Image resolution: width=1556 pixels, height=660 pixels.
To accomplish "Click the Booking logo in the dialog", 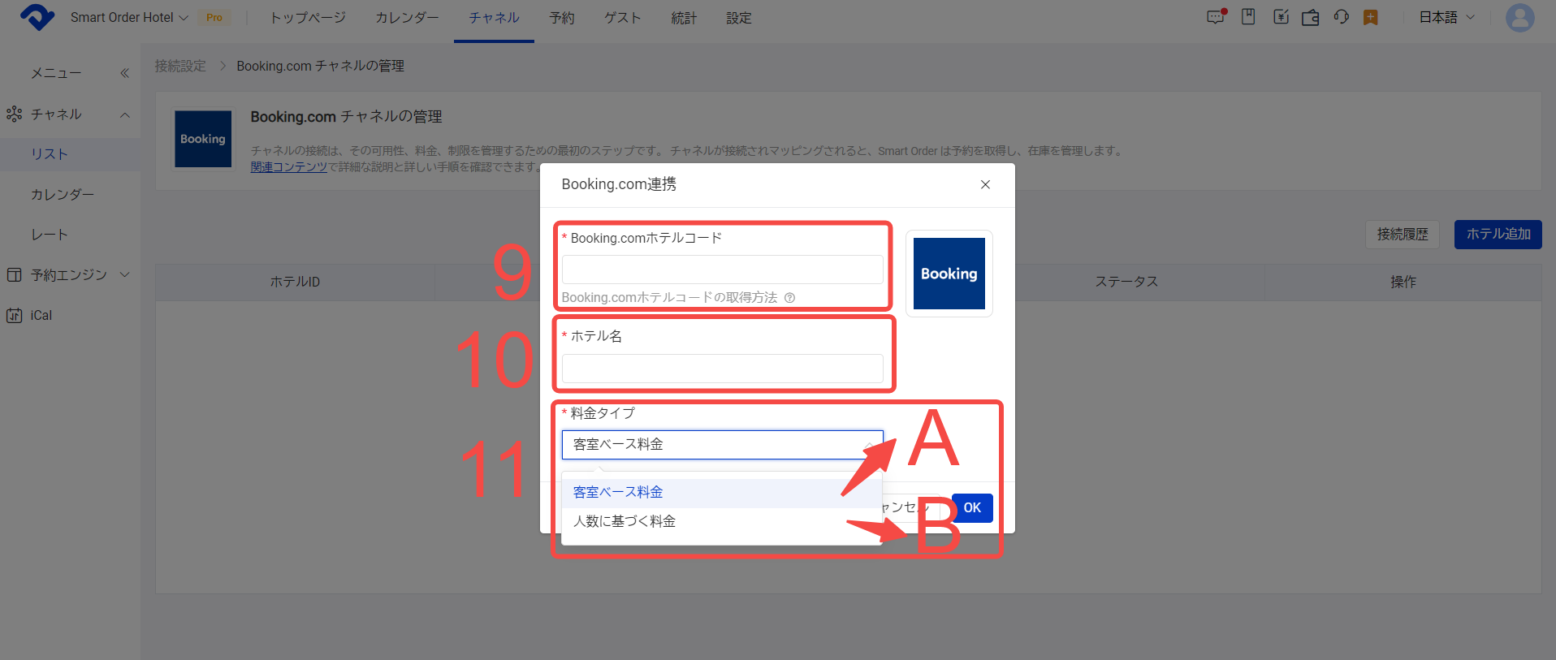I will coord(949,274).
